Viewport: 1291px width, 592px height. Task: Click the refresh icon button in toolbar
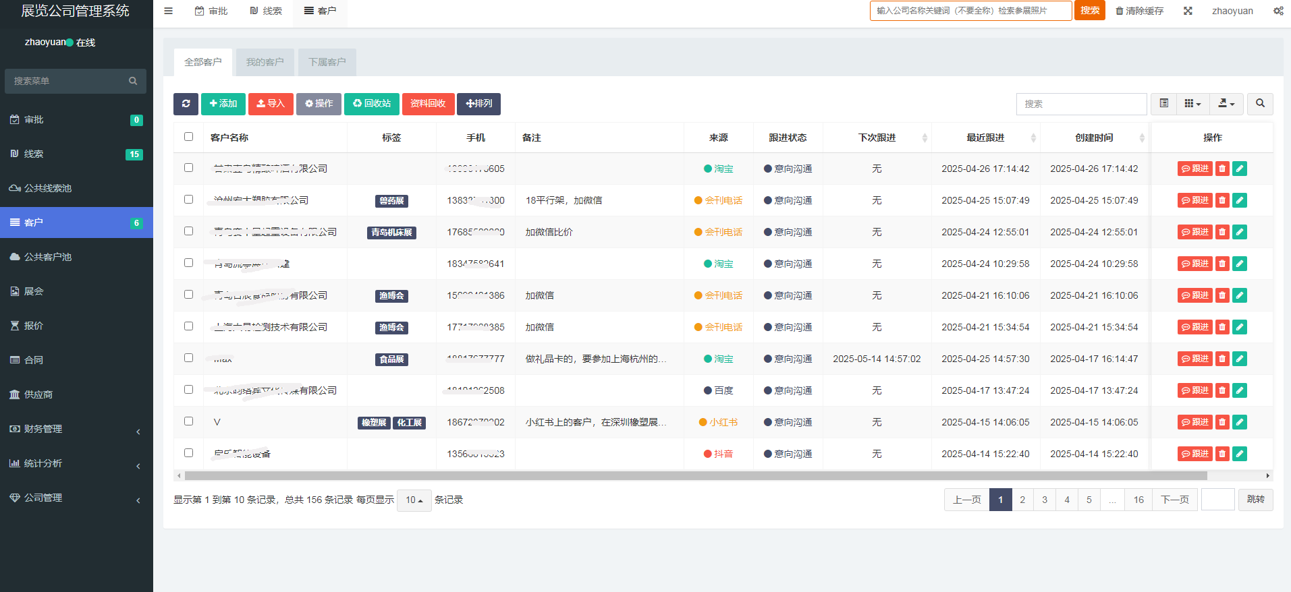[186, 104]
